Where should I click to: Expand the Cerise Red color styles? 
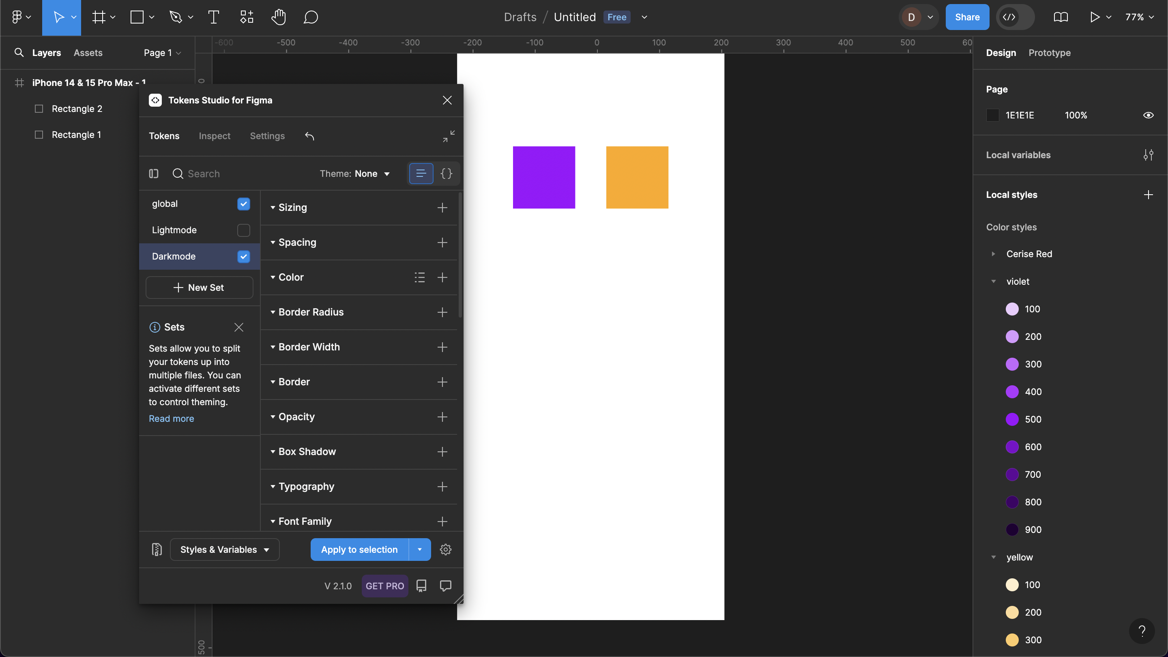[994, 254]
